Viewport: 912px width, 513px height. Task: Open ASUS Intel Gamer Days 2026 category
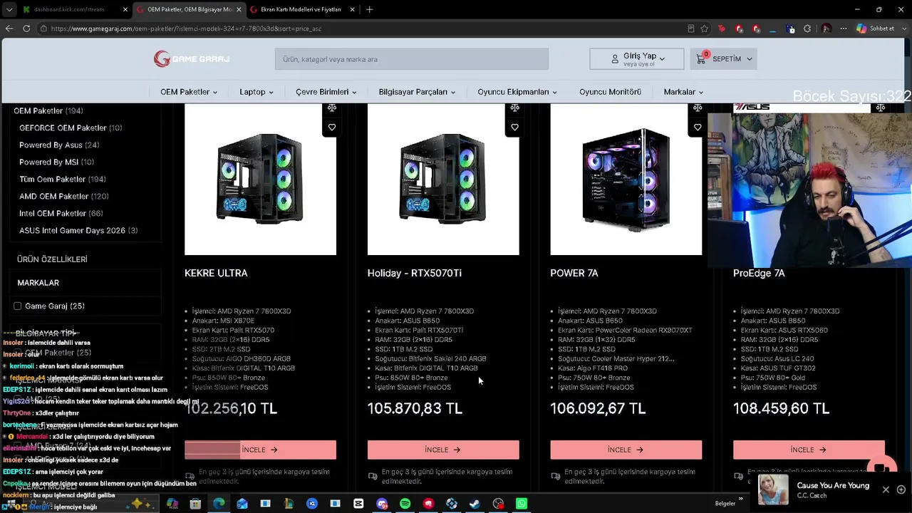[78, 231]
